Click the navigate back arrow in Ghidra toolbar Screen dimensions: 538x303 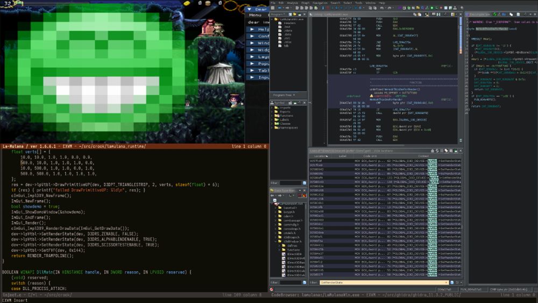pyautogui.click(x=280, y=8)
